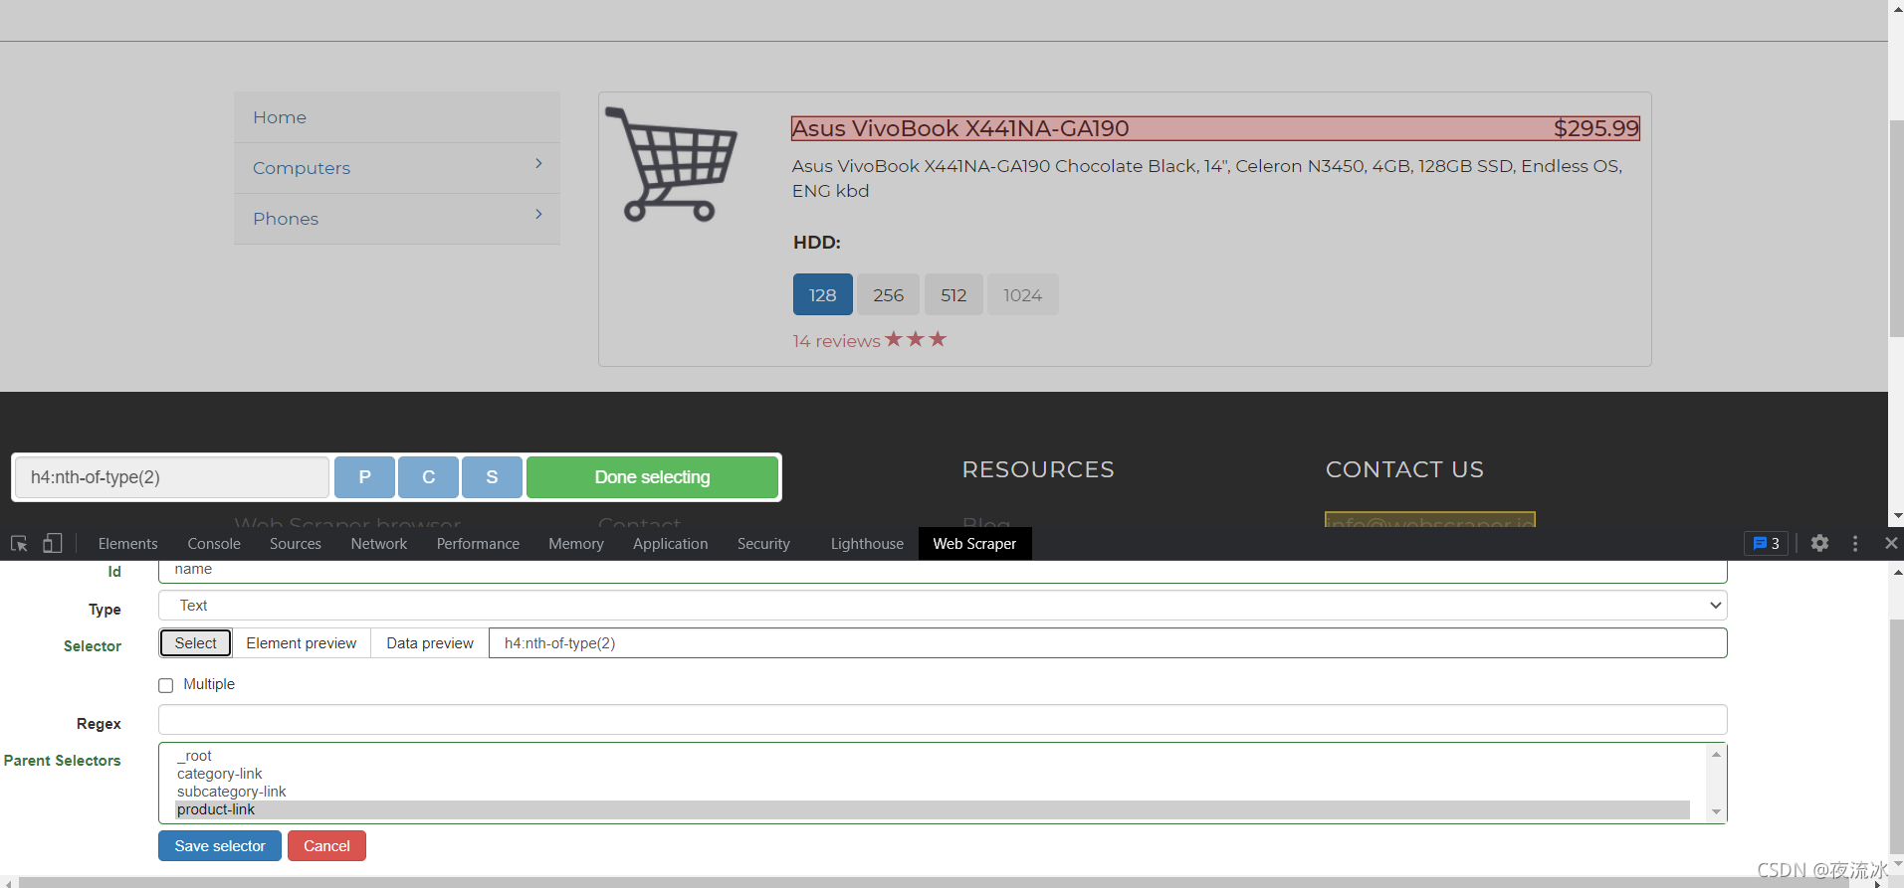Click the P parent selection button
This screenshot has height=888, width=1904.
pos(364,477)
